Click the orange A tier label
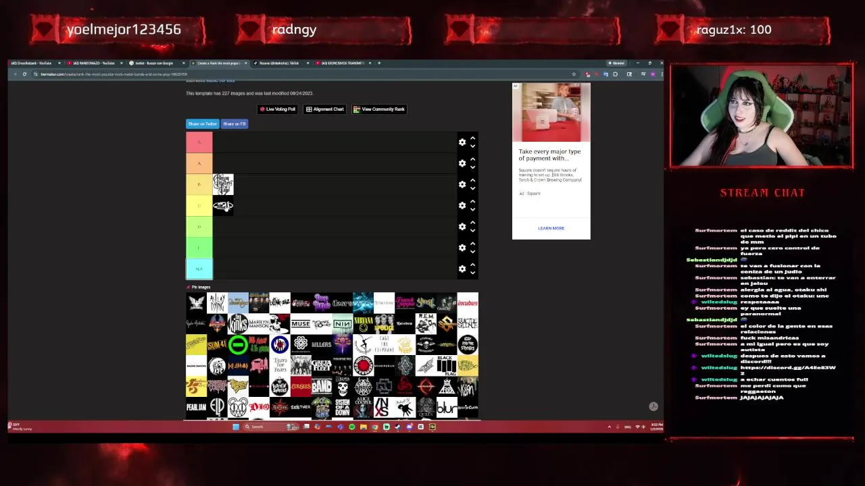The width and height of the screenshot is (865, 486). (x=199, y=163)
